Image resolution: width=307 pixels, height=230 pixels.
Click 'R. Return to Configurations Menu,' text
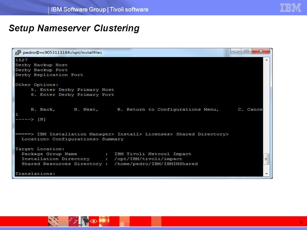pyautogui.click(x=168, y=109)
